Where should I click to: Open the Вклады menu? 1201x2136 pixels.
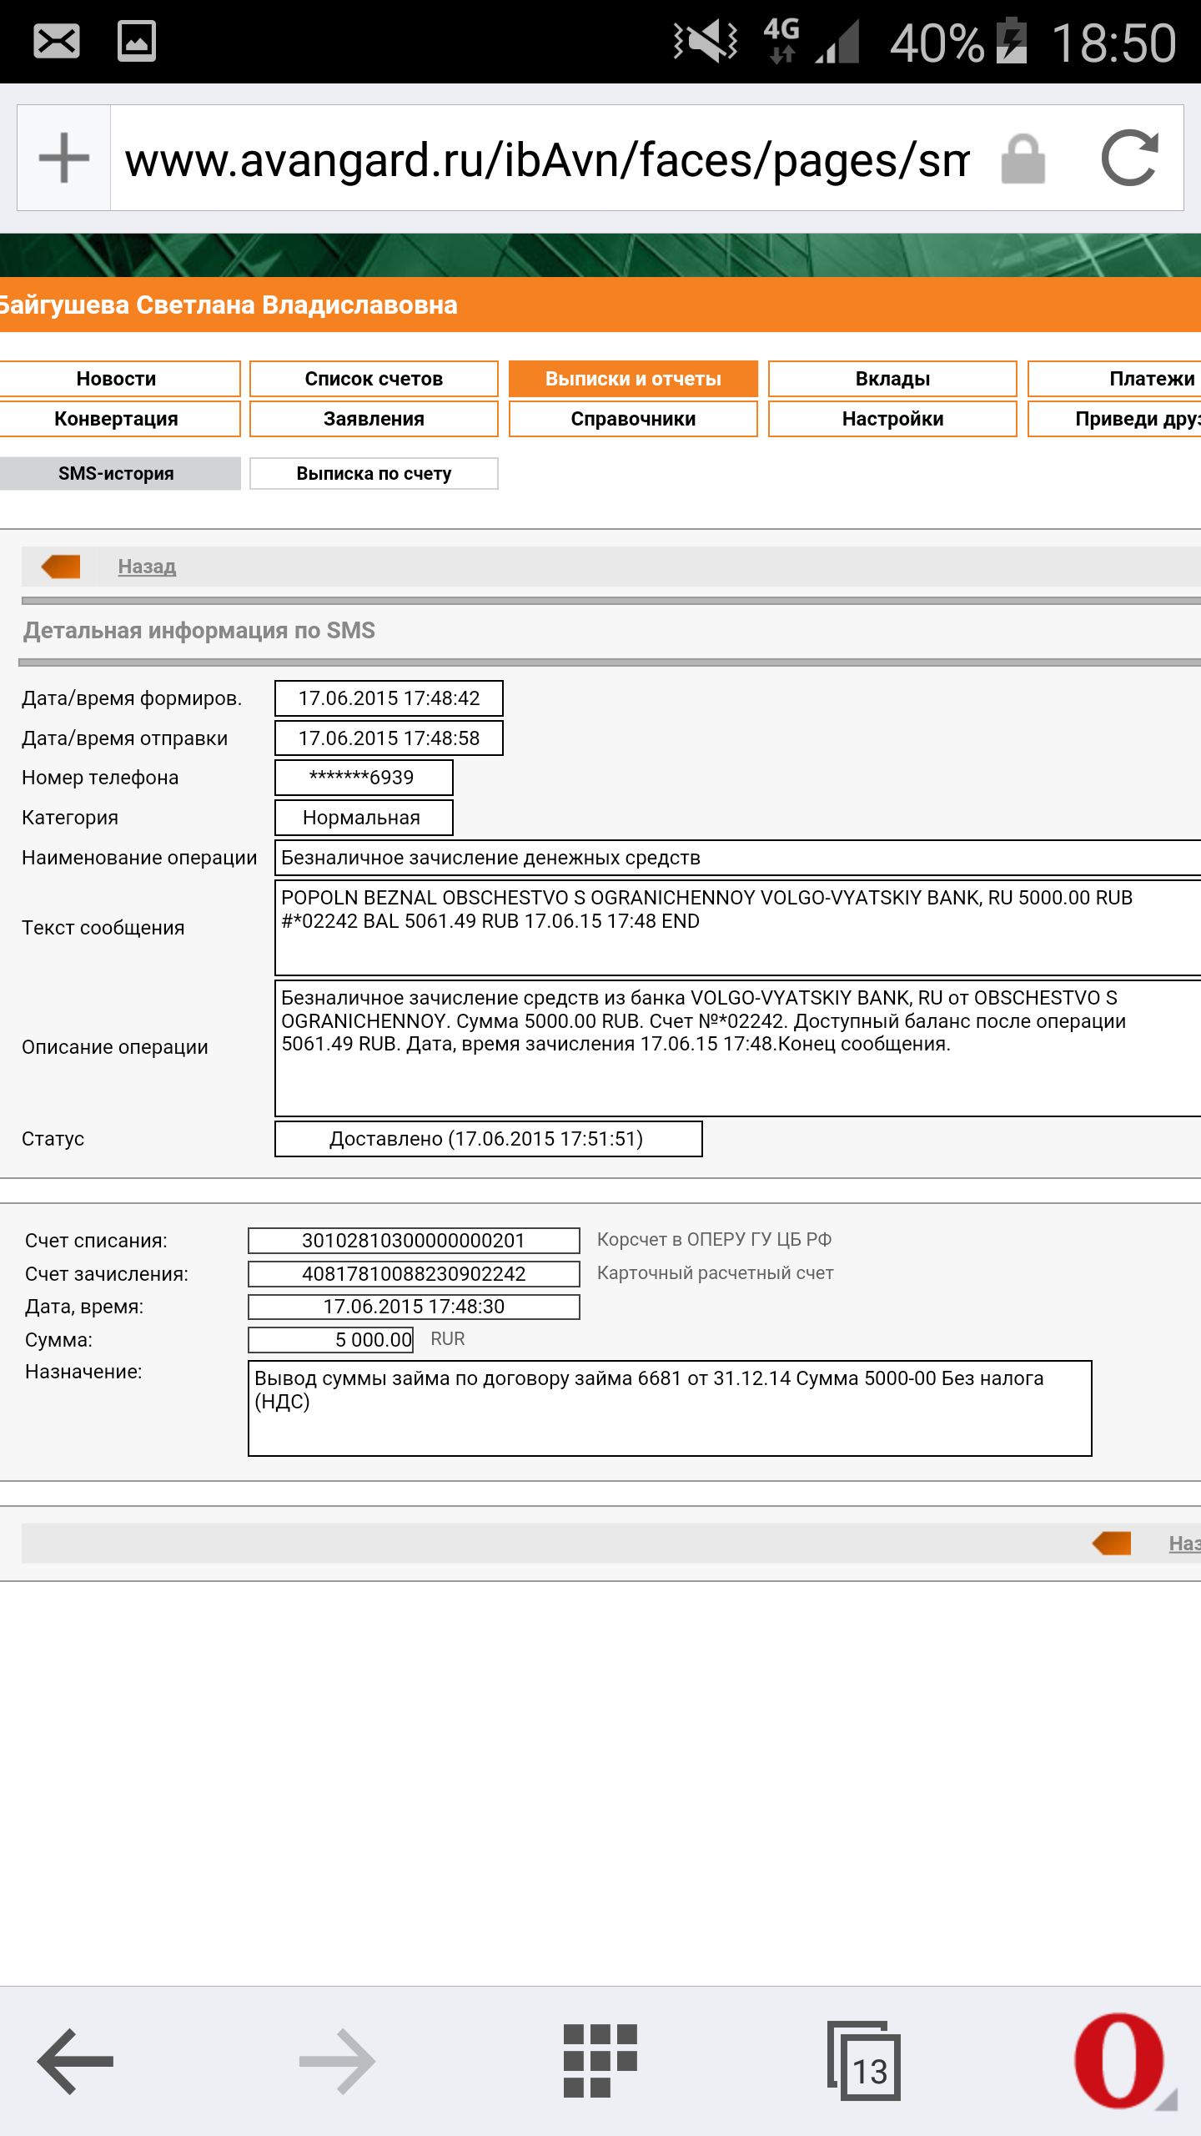[x=892, y=379]
